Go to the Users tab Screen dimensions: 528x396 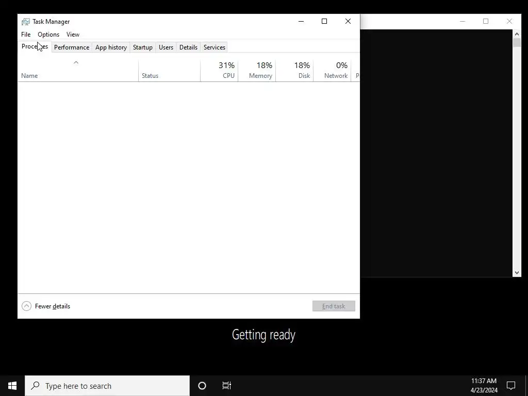coord(166,47)
